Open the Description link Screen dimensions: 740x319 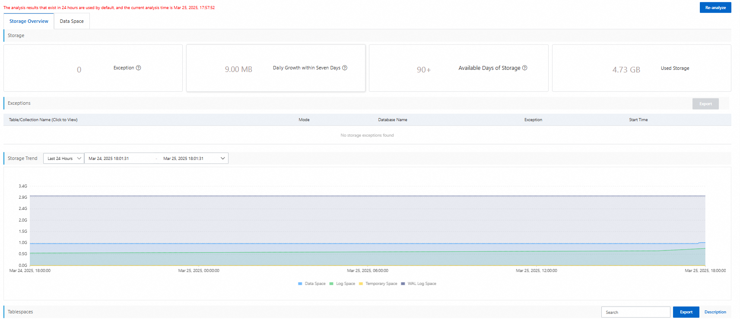(715, 312)
